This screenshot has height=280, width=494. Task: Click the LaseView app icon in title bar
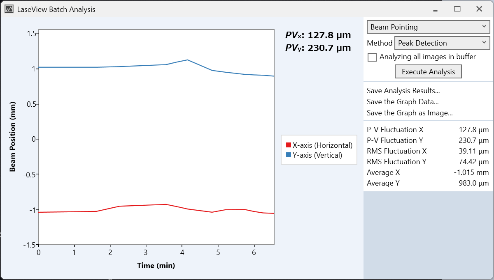(9, 9)
